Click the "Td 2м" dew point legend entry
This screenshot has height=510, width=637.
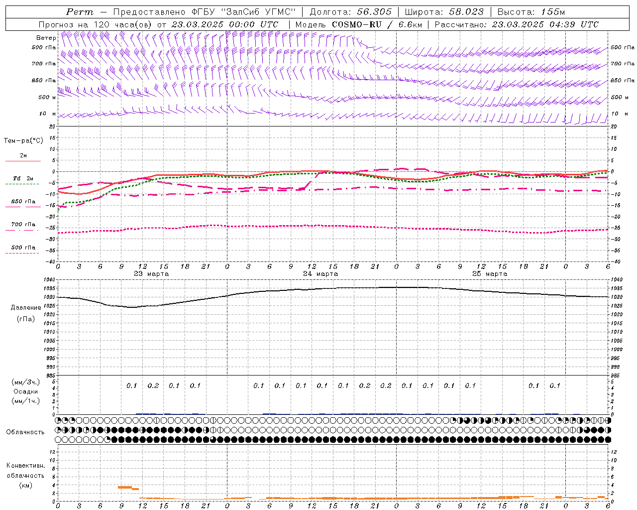23,178
